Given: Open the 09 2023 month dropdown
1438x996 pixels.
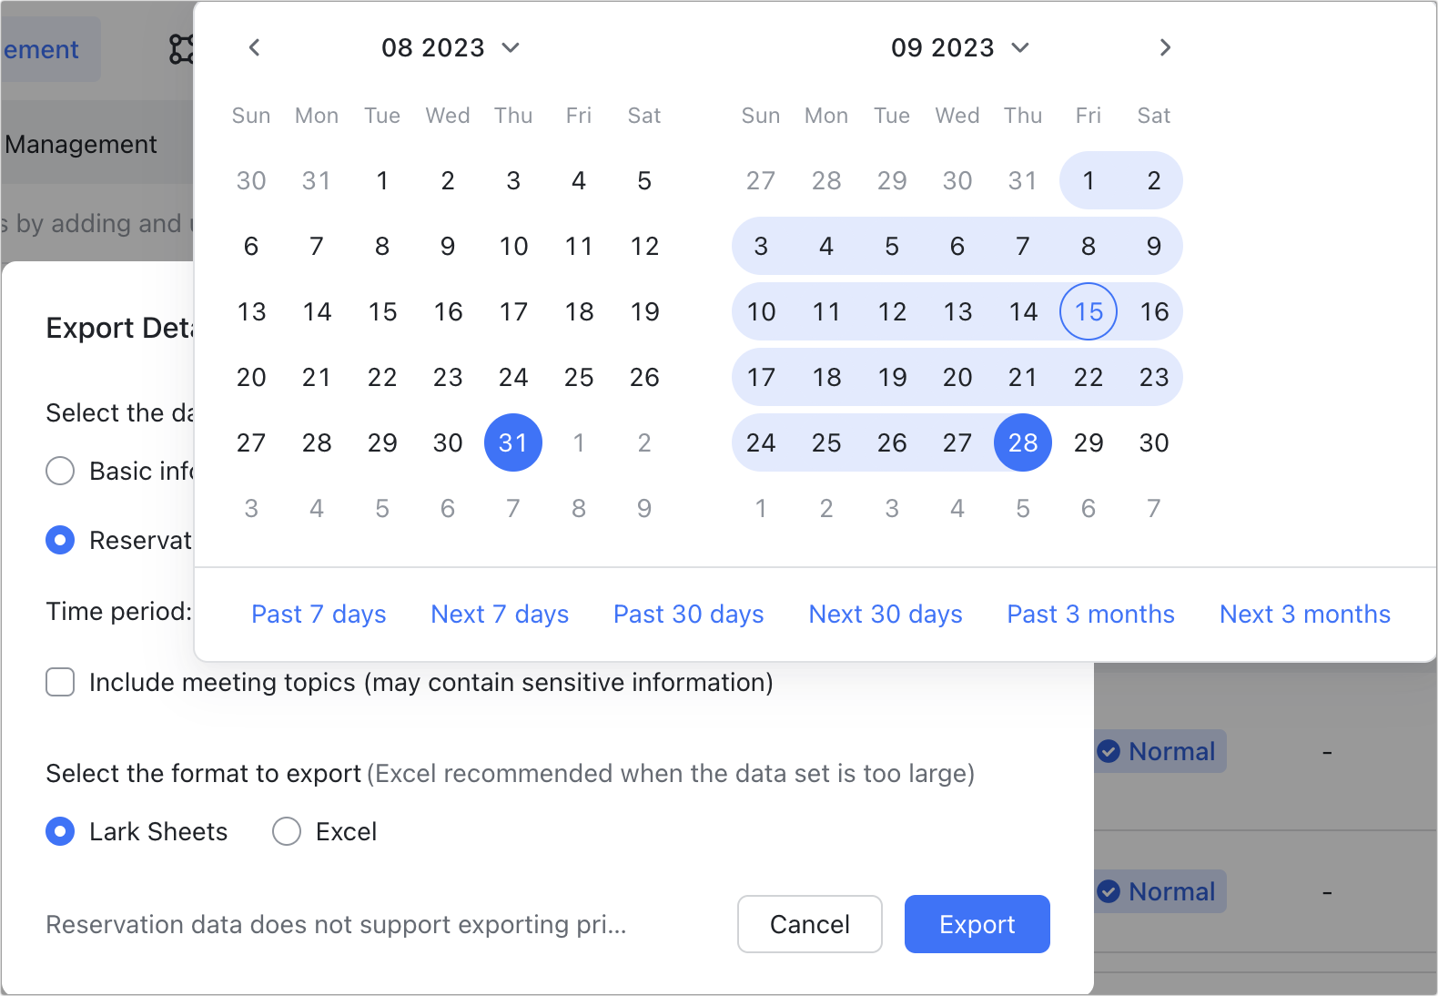Looking at the screenshot, I should pos(960,47).
